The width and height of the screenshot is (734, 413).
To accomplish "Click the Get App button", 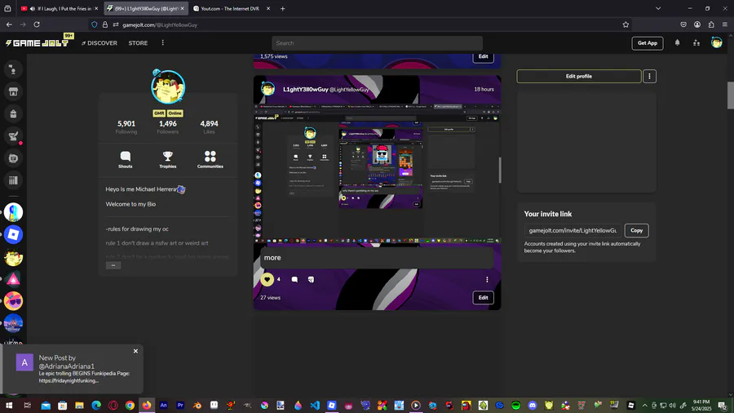I will (648, 43).
